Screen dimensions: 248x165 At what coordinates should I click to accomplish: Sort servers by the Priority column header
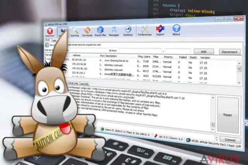[x=168, y=57]
